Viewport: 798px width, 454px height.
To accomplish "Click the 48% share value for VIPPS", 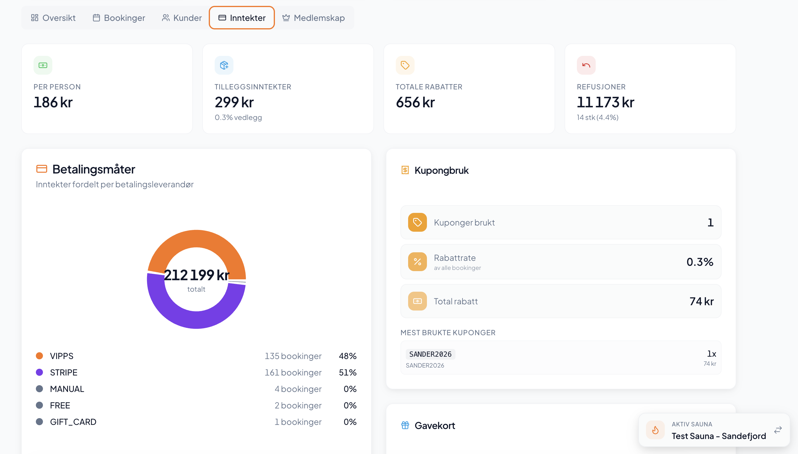I will pos(348,356).
